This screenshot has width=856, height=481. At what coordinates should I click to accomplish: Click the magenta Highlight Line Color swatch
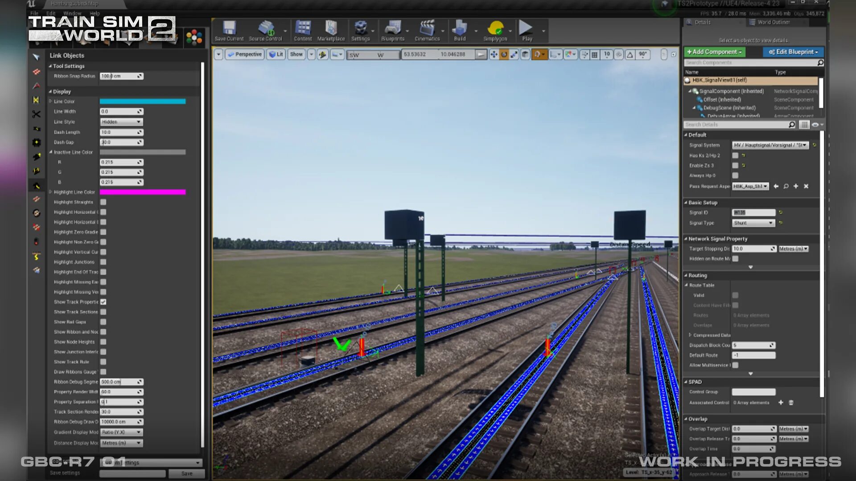(x=142, y=192)
